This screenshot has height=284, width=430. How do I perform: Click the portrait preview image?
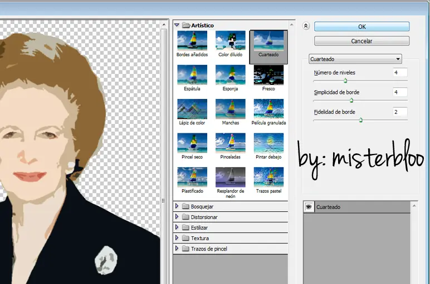pyautogui.click(x=80, y=152)
